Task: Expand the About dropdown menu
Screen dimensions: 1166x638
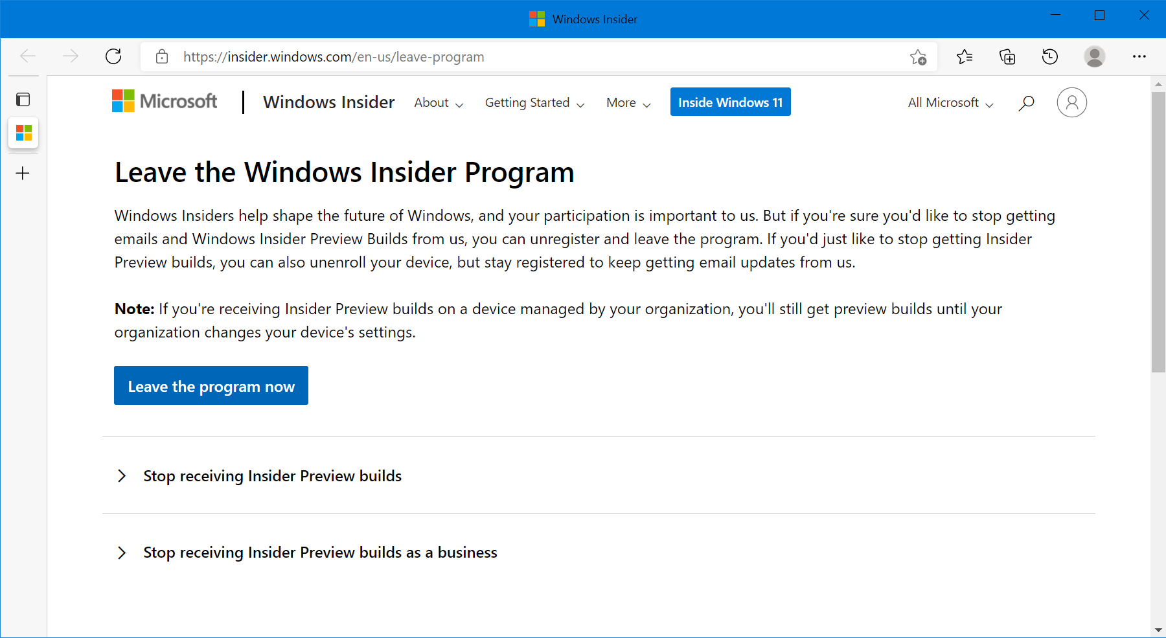Action: (439, 103)
